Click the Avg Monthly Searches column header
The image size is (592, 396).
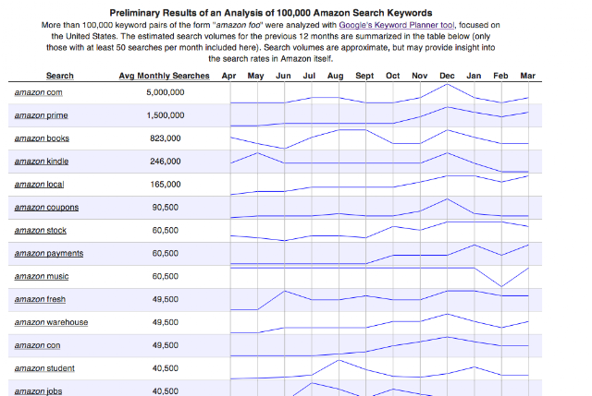[x=165, y=76]
